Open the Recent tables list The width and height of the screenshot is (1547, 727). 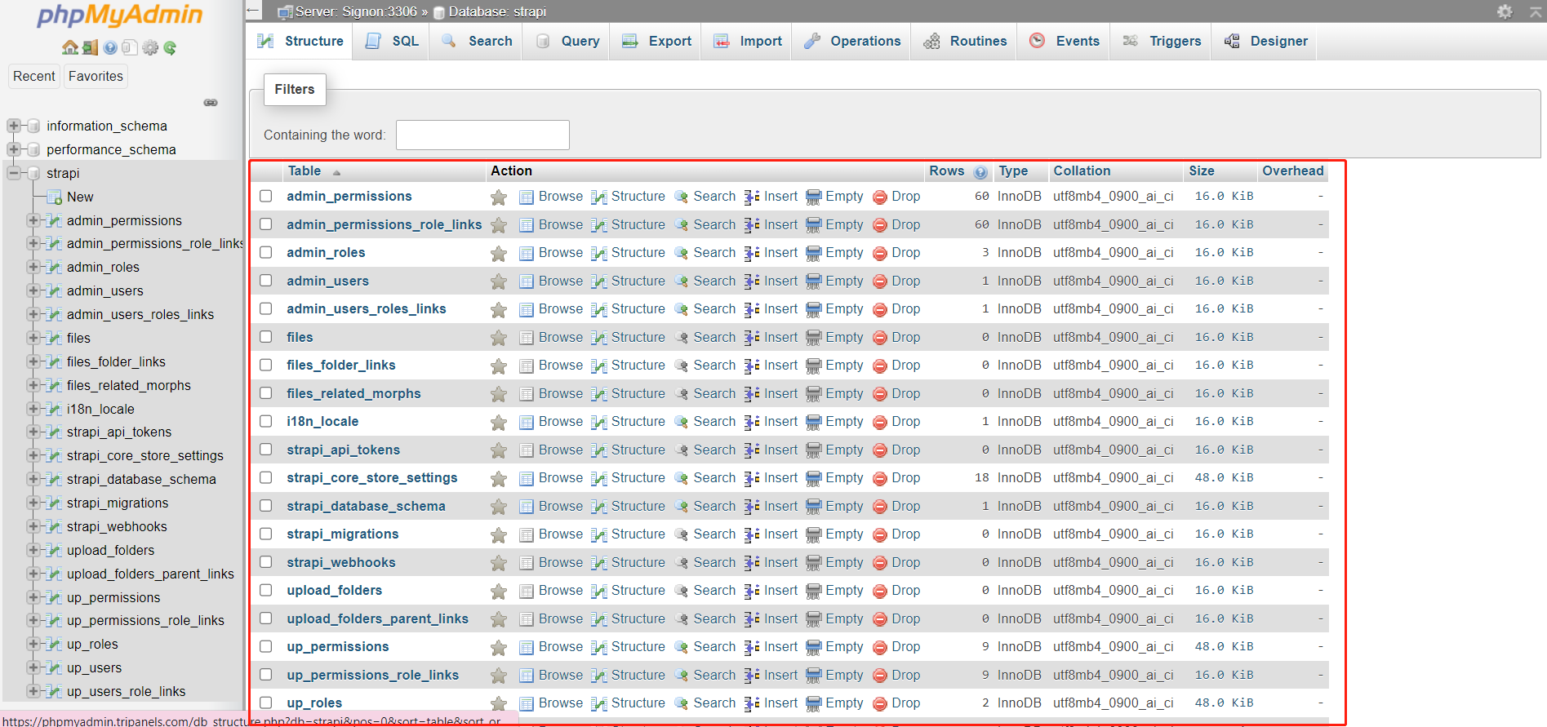34,76
